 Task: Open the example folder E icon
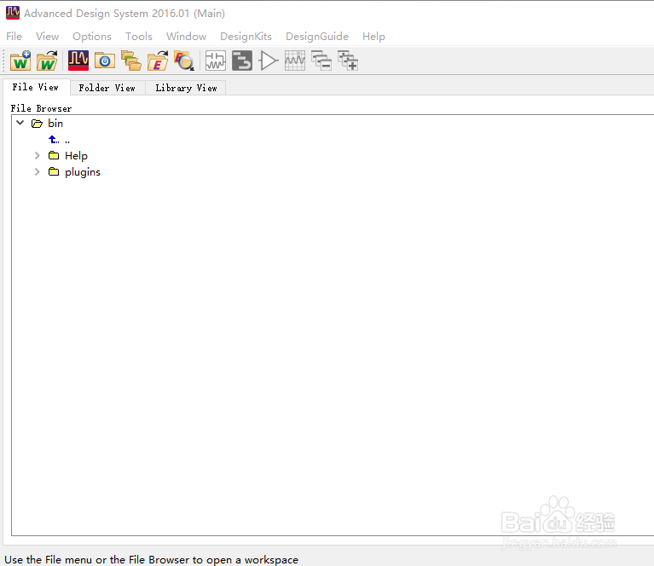click(158, 61)
